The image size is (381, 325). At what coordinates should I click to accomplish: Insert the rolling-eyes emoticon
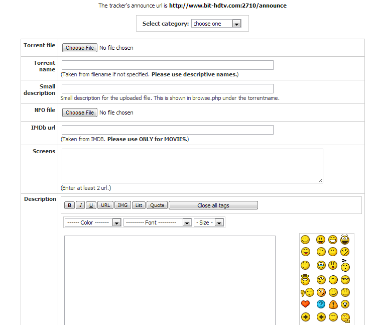point(321,280)
